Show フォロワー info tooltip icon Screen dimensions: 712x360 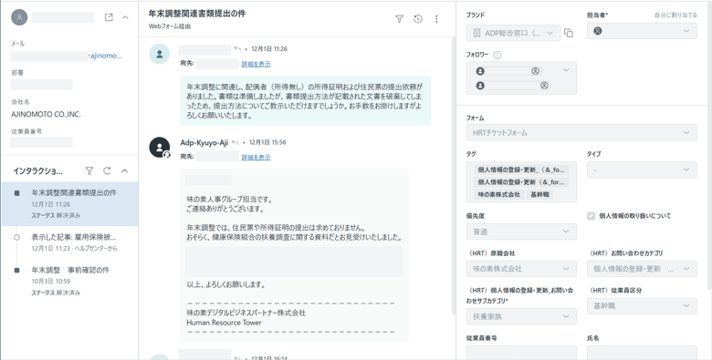tap(497, 55)
